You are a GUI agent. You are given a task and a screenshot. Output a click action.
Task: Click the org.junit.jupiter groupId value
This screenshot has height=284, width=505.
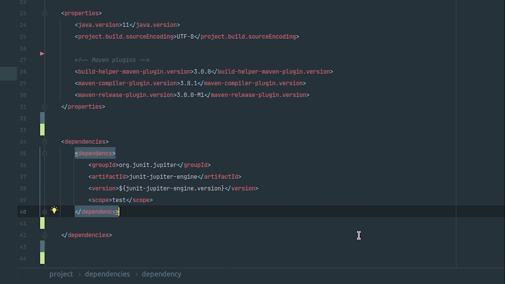point(148,165)
